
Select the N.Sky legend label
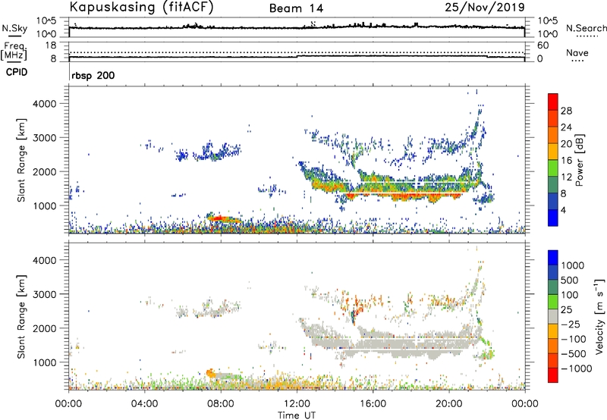coord(14,28)
